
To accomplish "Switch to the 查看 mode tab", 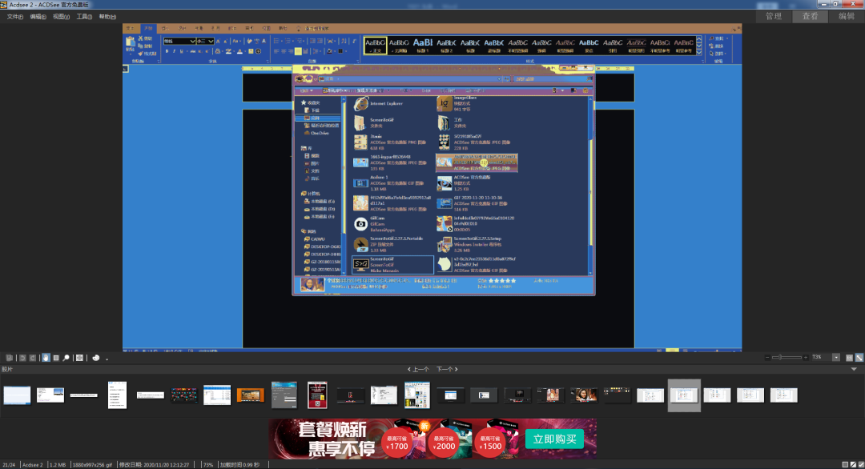I will pyautogui.click(x=810, y=17).
